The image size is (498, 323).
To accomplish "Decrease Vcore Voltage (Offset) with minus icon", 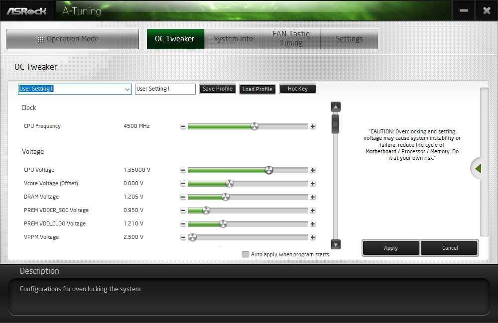I will [183, 183].
